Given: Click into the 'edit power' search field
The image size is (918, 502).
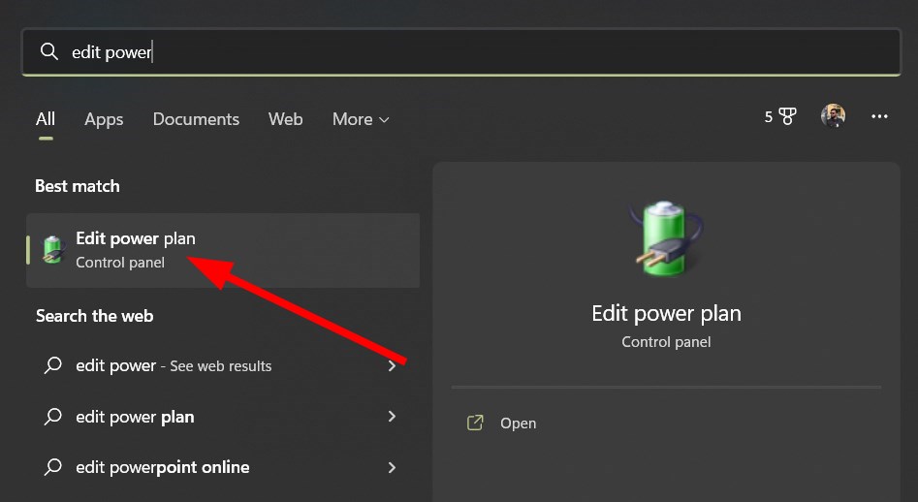Looking at the screenshot, I should click(460, 52).
